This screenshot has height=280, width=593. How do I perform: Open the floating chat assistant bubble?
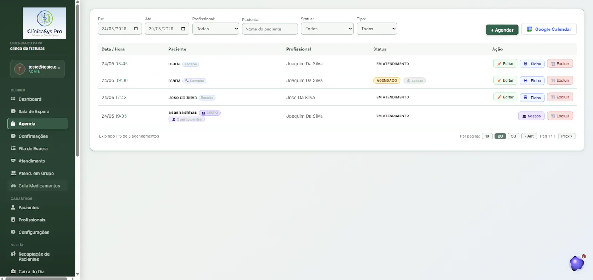coord(577,263)
